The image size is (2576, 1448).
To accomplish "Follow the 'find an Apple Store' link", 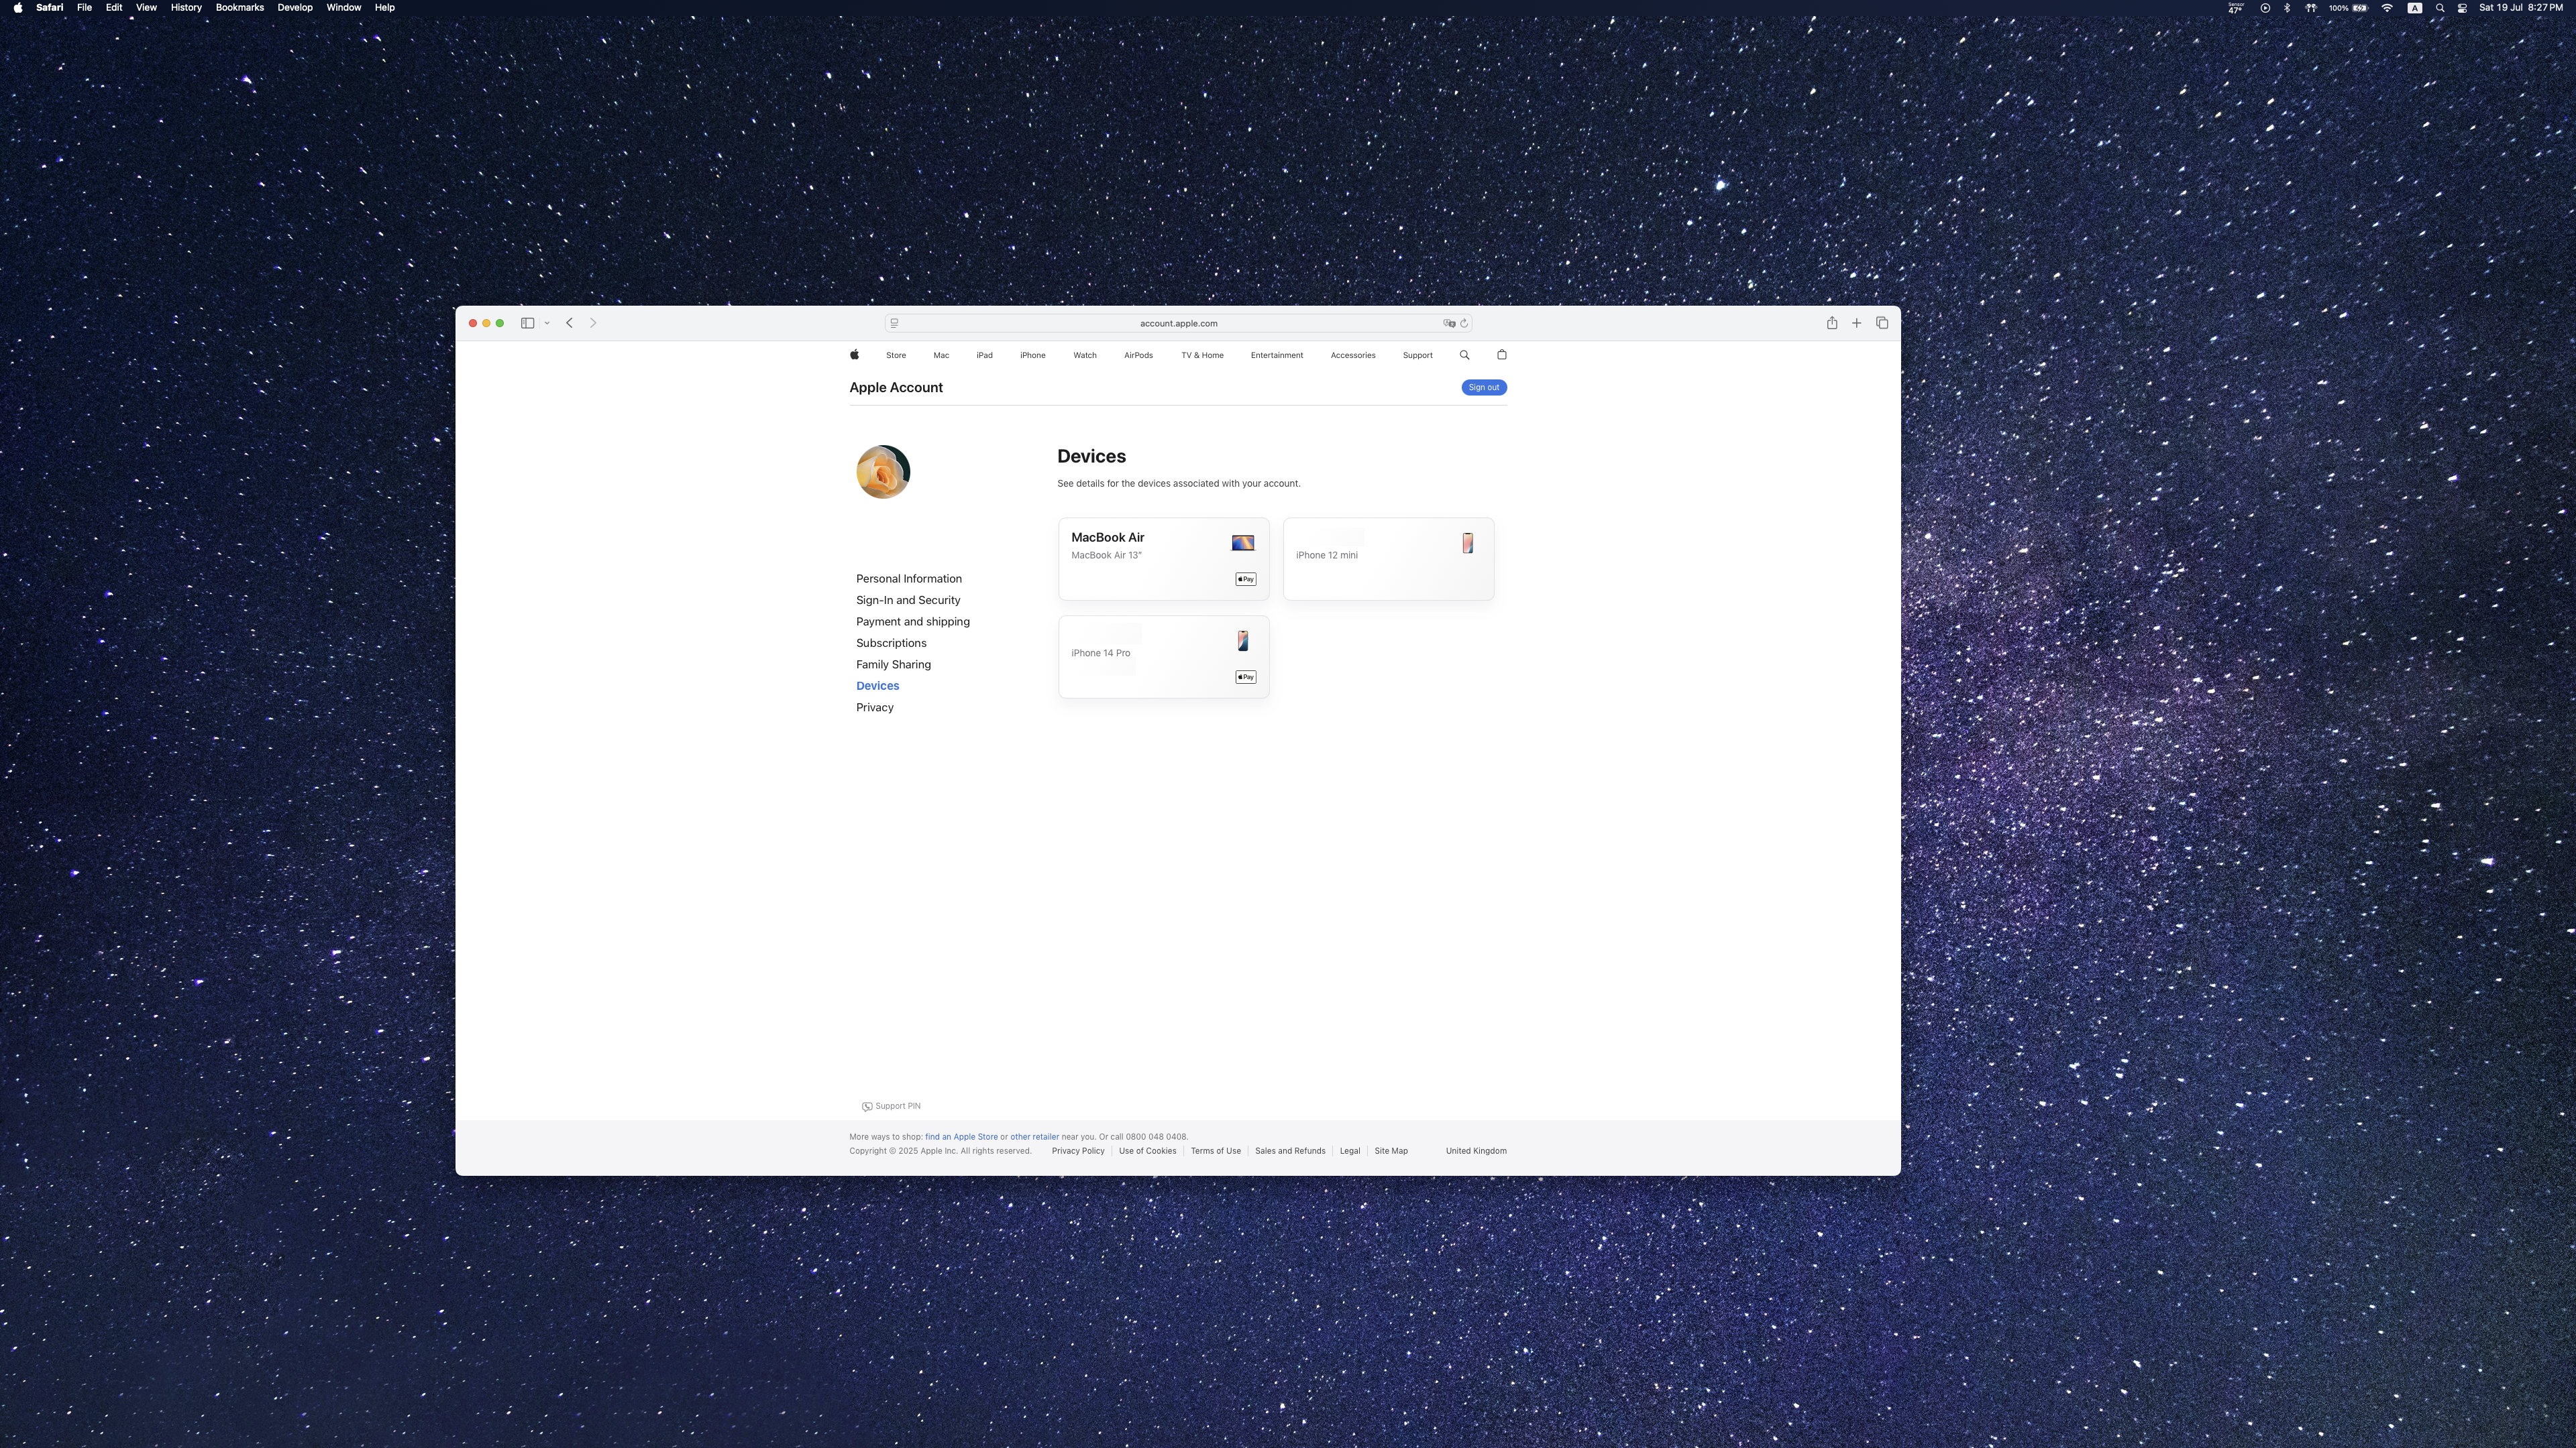I will [961, 1137].
